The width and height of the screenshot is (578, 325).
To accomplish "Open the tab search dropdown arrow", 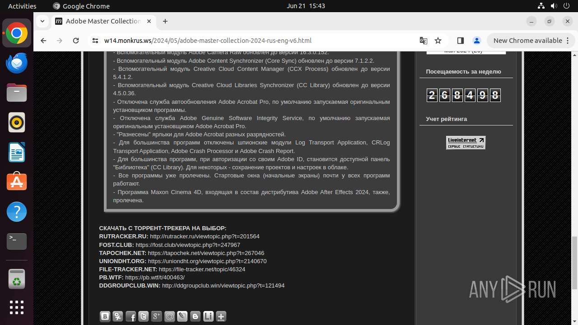I will pos(42,21).
